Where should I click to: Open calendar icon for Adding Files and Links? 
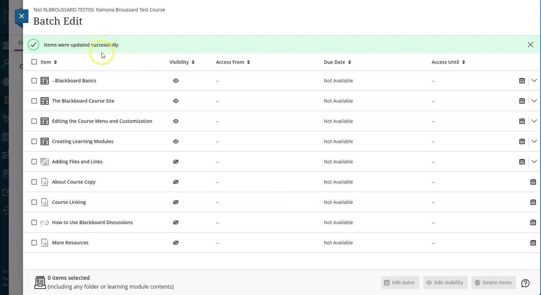(522, 161)
